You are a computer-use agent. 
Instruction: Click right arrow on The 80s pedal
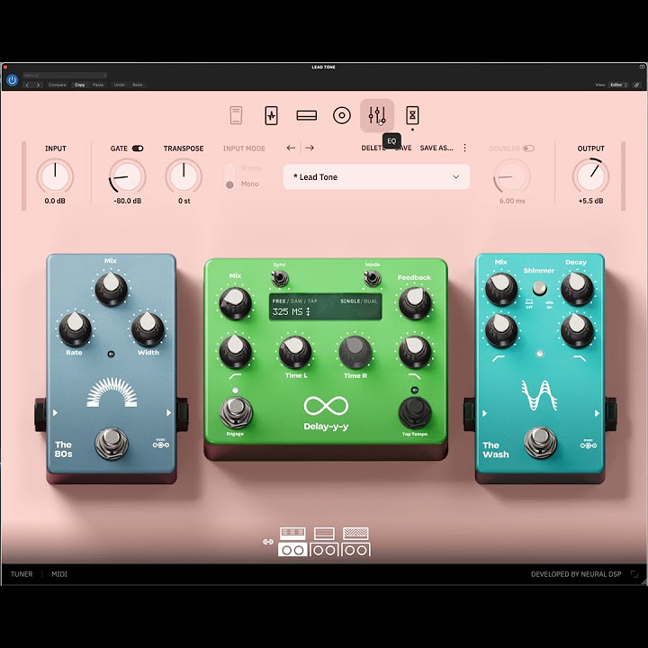click(168, 413)
